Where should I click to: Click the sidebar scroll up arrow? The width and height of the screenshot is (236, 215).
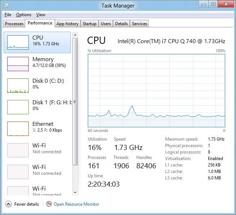tap(75, 35)
